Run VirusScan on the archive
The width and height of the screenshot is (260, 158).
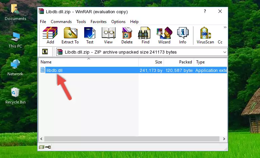coord(205,35)
